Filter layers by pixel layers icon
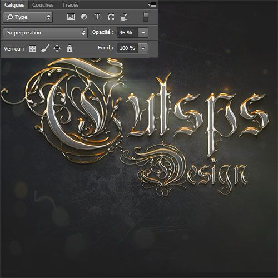278x278 pixels. (x=71, y=17)
